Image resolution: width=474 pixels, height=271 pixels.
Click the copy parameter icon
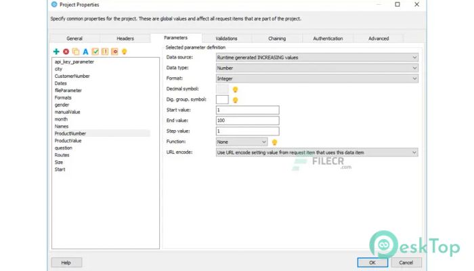coord(76,51)
